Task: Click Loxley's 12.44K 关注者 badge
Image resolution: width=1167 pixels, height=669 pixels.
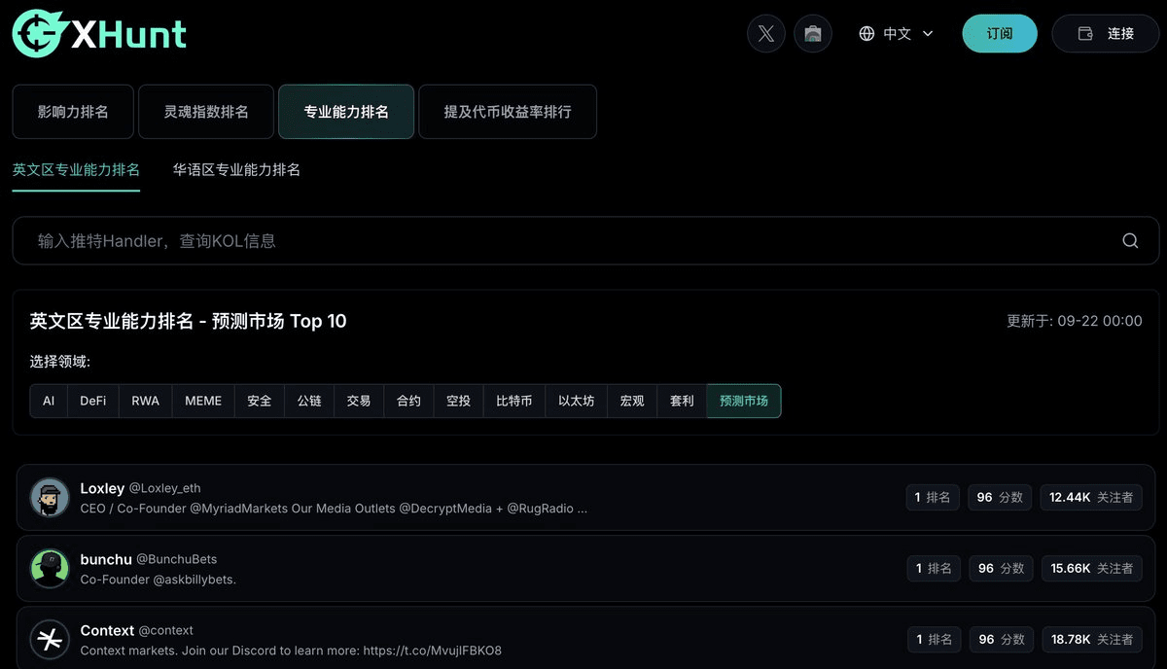Action: coord(1091,497)
